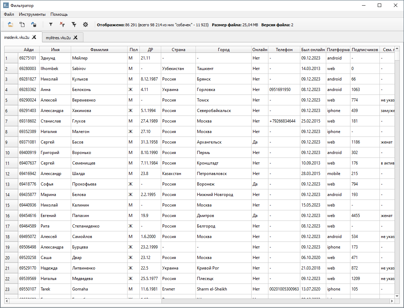Click the Имя column header
The width and height of the screenshot is (404, 308).
pyautogui.click(x=55, y=50)
